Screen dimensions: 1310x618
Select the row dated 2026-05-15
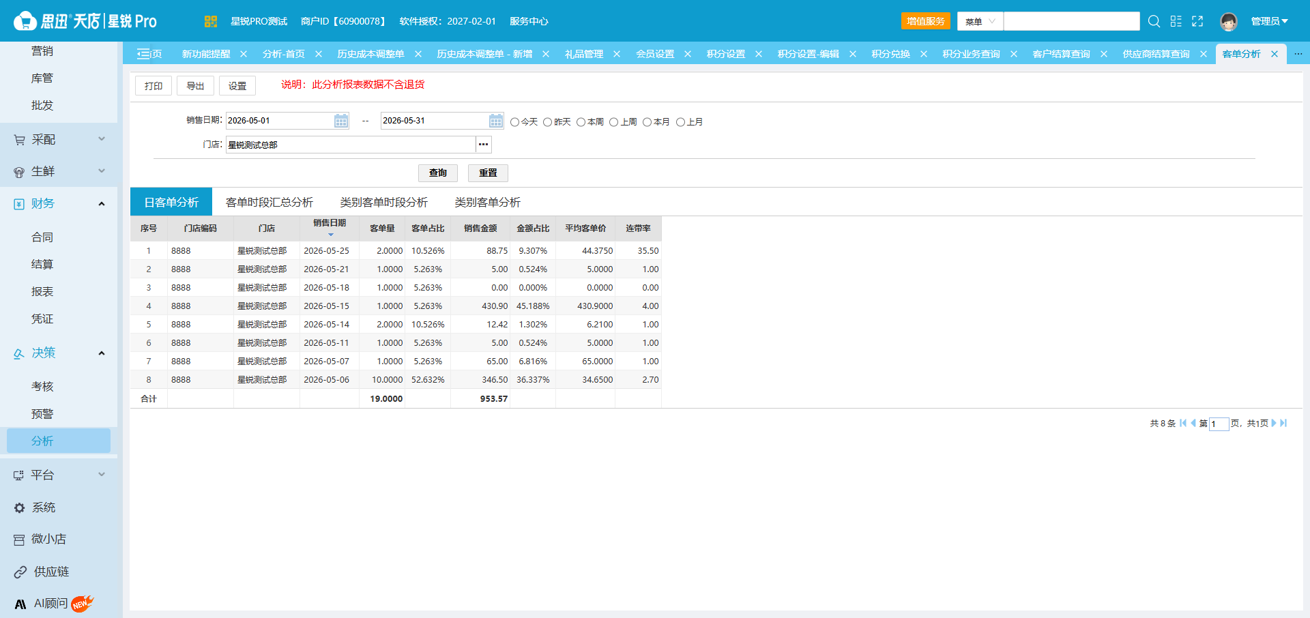[396, 306]
